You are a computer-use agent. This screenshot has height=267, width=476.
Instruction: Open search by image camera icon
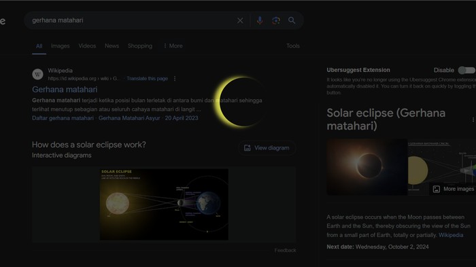tap(276, 20)
